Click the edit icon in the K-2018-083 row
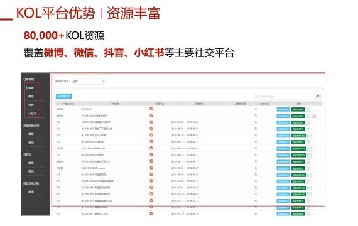This screenshot has height=226, width=358. pyautogui.click(x=308, y=122)
